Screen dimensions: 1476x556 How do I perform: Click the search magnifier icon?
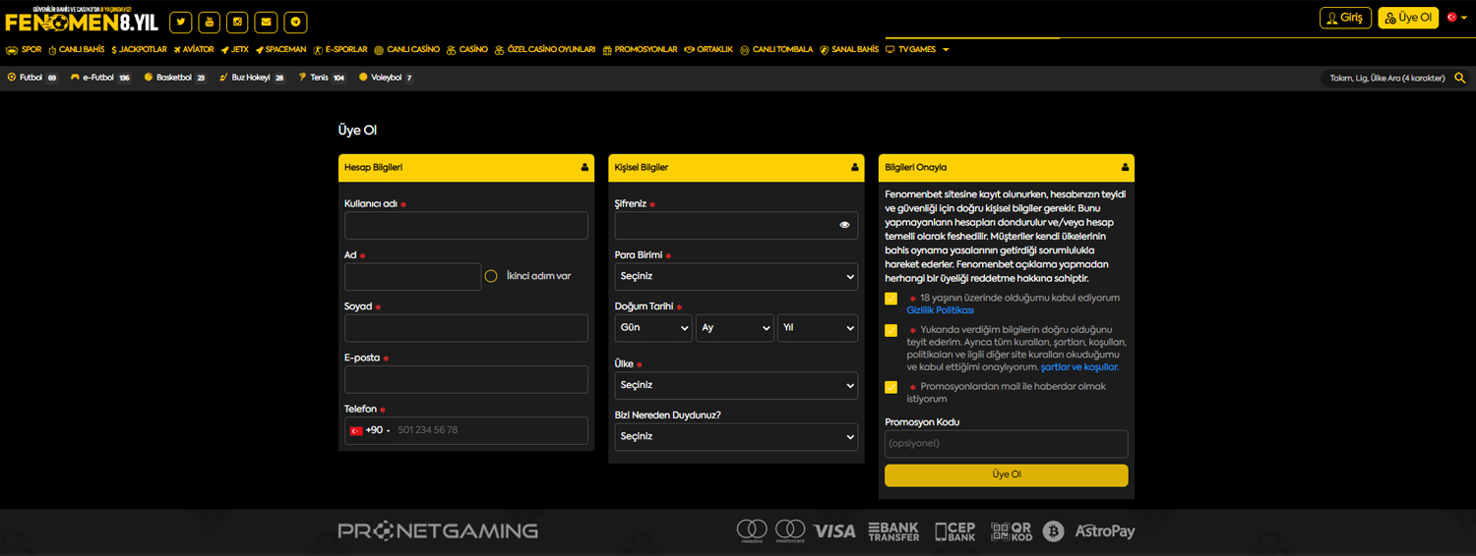coord(1459,78)
